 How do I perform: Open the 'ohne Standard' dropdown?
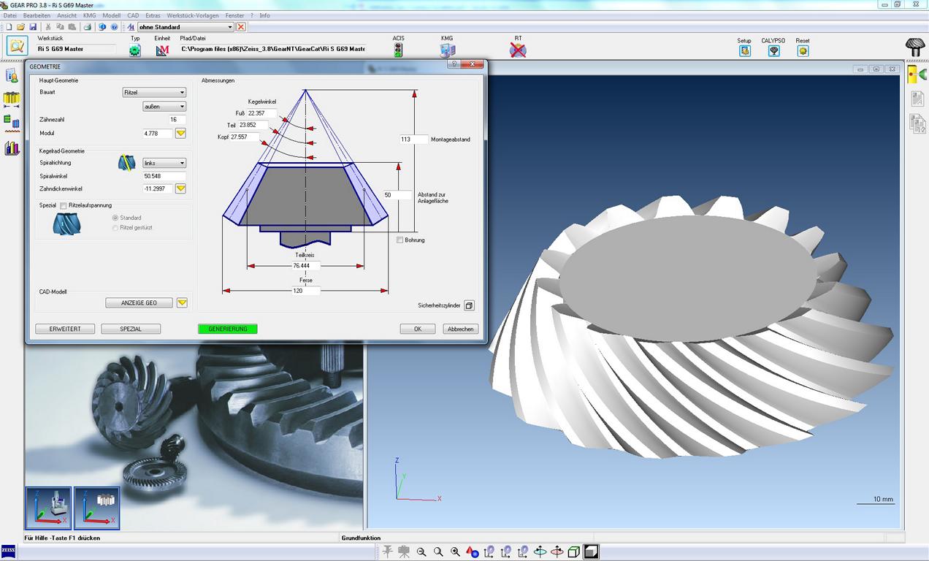186,27
